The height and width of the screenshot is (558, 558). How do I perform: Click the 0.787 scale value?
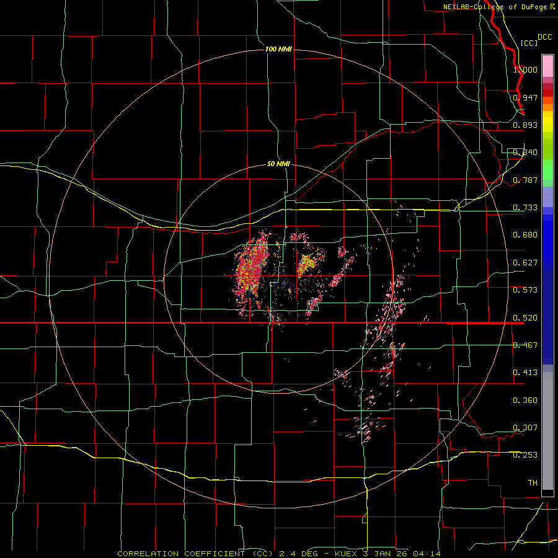pos(525,180)
